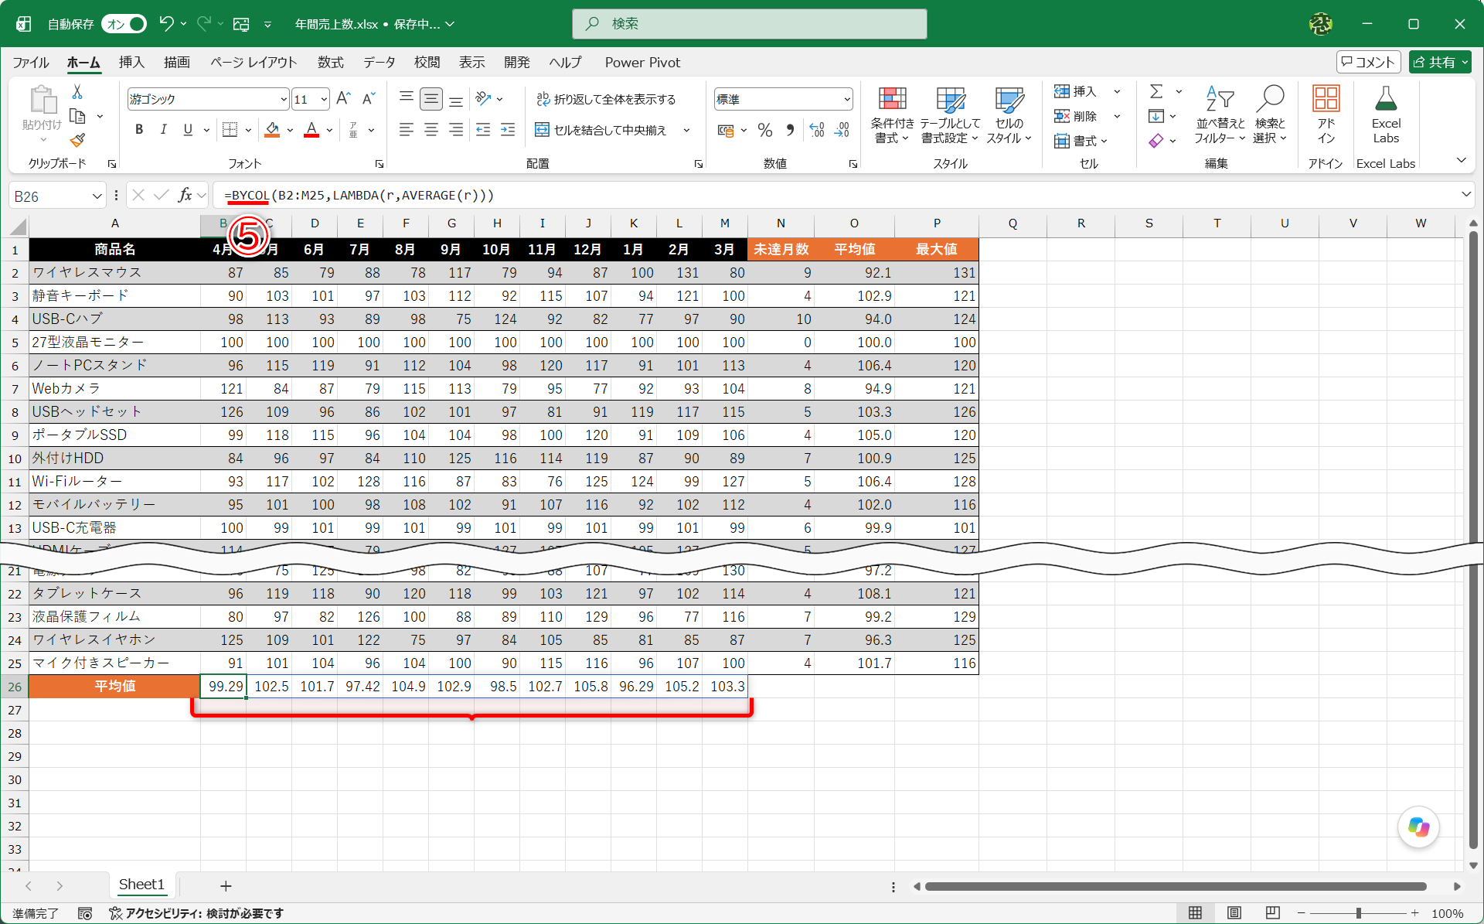Screen dimensions: 1484x924
Task: Click Insert Function fx icon
Action: point(185,195)
